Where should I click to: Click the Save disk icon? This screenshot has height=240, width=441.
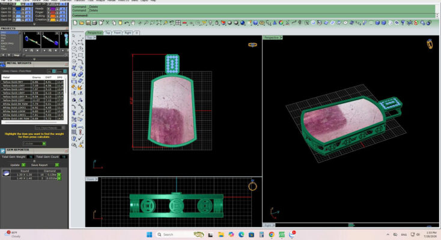tap(88, 23)
